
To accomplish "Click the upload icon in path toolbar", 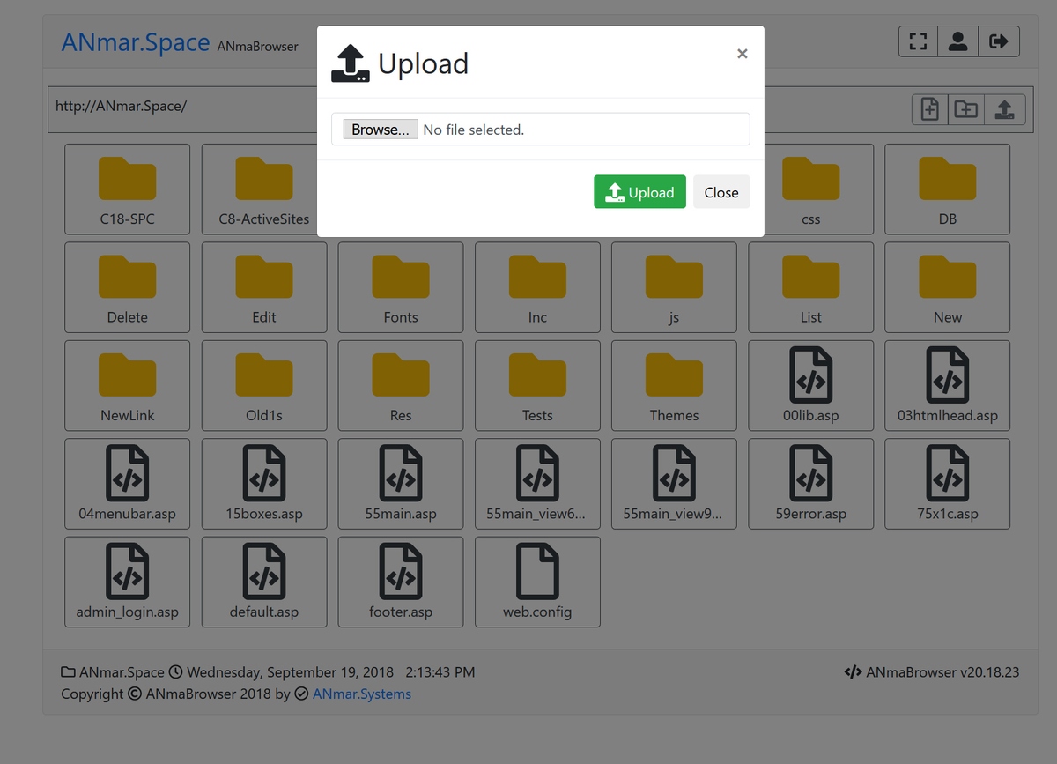I will pyautogui.click(x=1004, y=109).
